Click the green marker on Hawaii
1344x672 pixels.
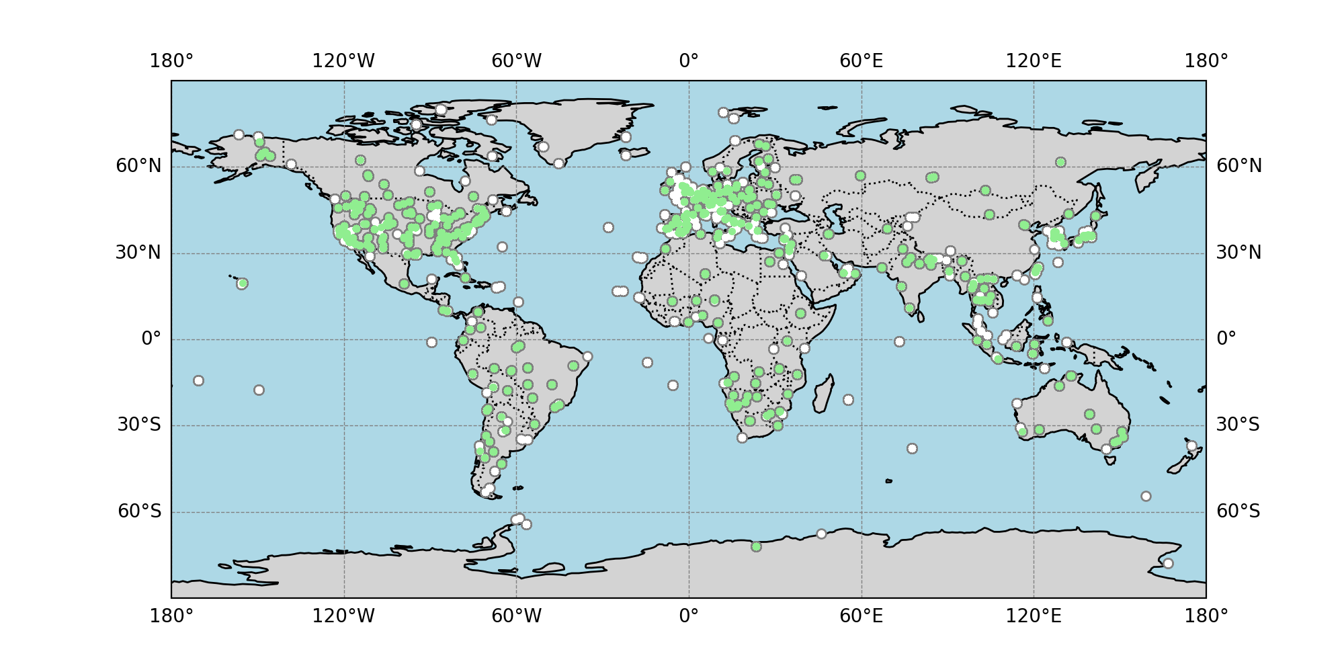[243, 284]
